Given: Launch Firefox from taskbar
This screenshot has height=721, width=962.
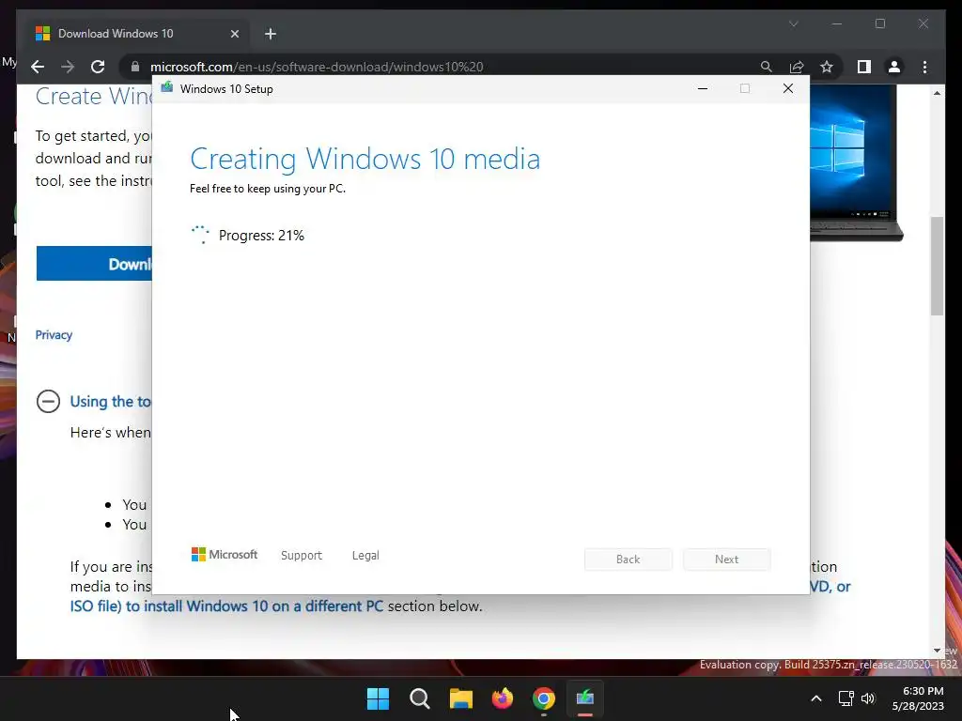Looking at the screenshot, I should pos(503,698).
